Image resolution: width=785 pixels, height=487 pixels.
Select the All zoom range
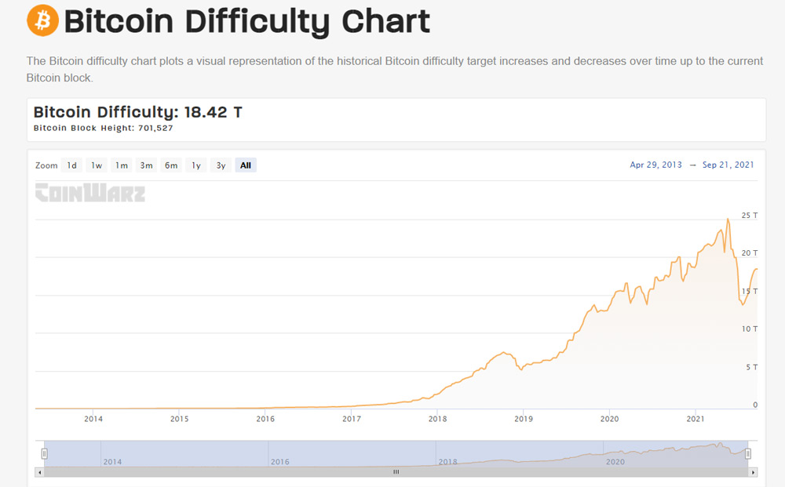(246, 165)
